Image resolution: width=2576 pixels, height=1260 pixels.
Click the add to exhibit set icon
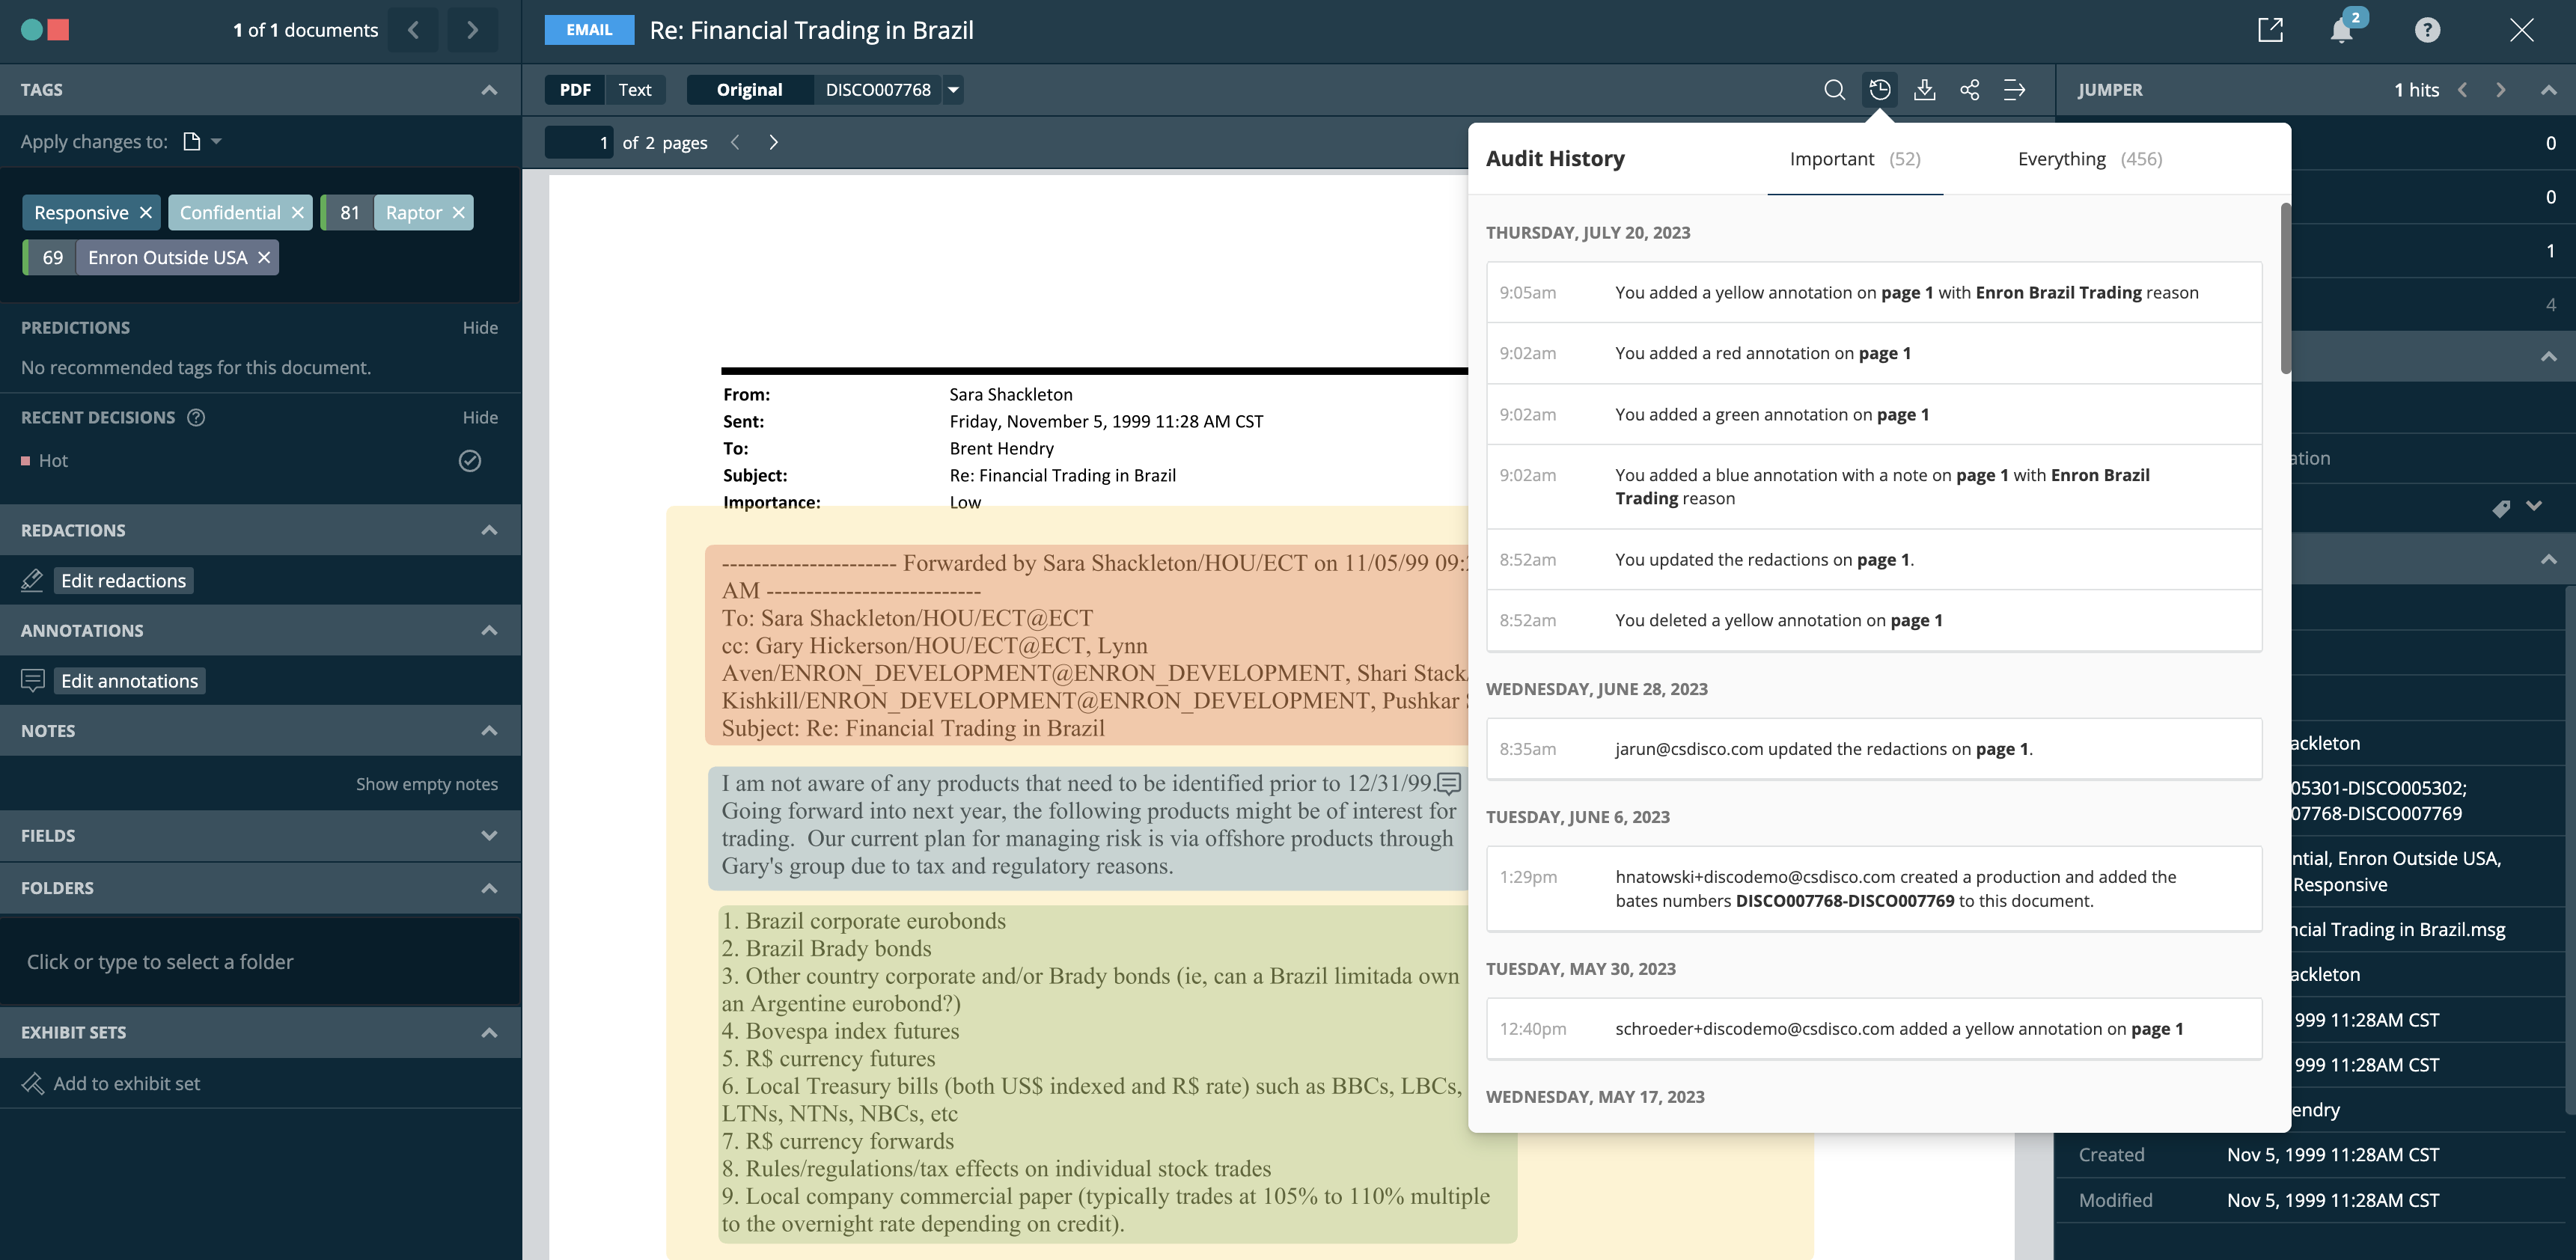tap(32, 1083)
